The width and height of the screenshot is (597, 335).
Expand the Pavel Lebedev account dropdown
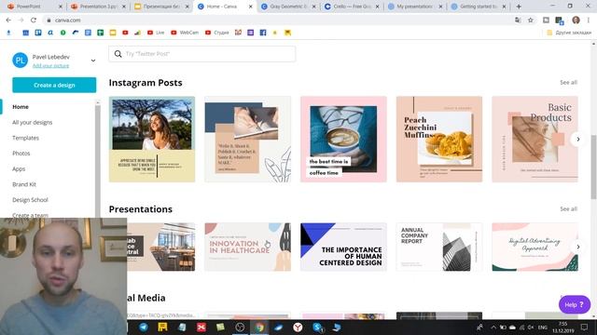(x=93, y=60)
